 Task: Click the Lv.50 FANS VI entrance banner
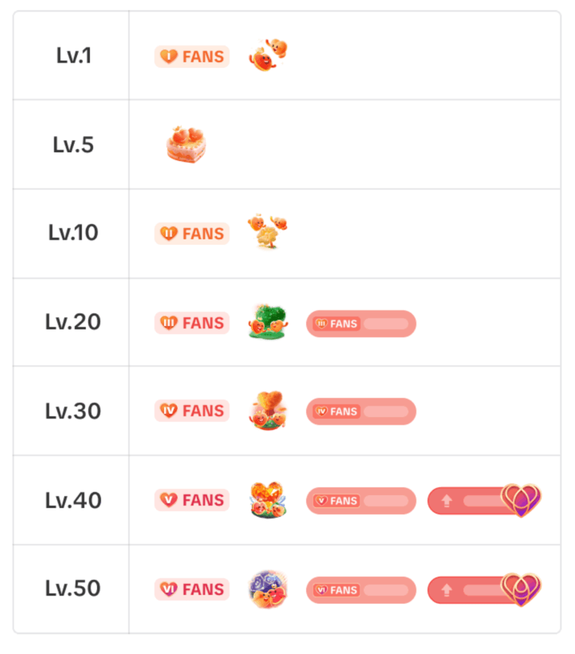(x=361, y=590)
